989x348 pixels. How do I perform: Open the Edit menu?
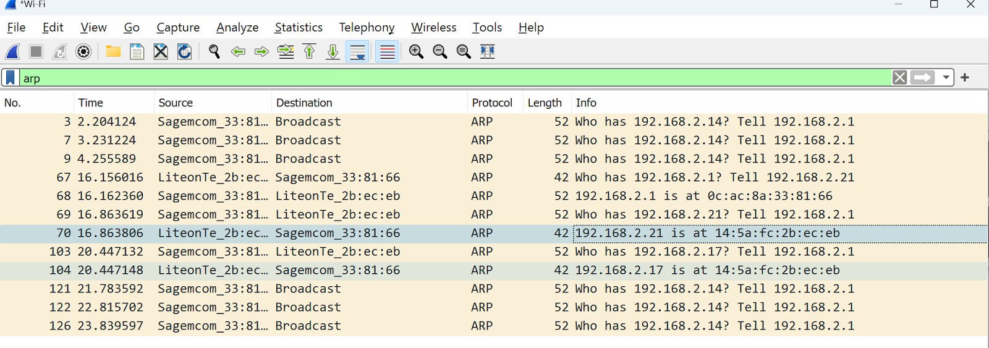pos(53,27)
